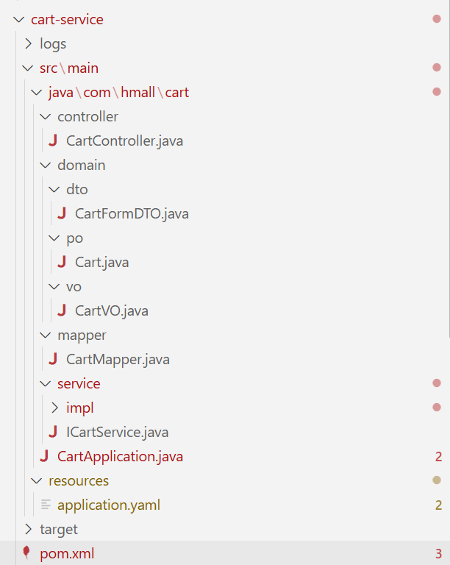The image size is (450, 565).
Task: Select the mapper folder
Action: (x=82, y=335)
